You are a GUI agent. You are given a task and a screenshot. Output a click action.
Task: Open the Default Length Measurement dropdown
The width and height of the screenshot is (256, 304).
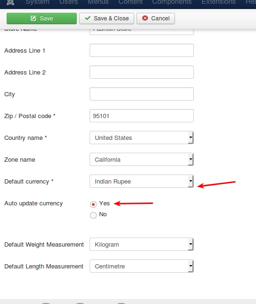[142, 266]
